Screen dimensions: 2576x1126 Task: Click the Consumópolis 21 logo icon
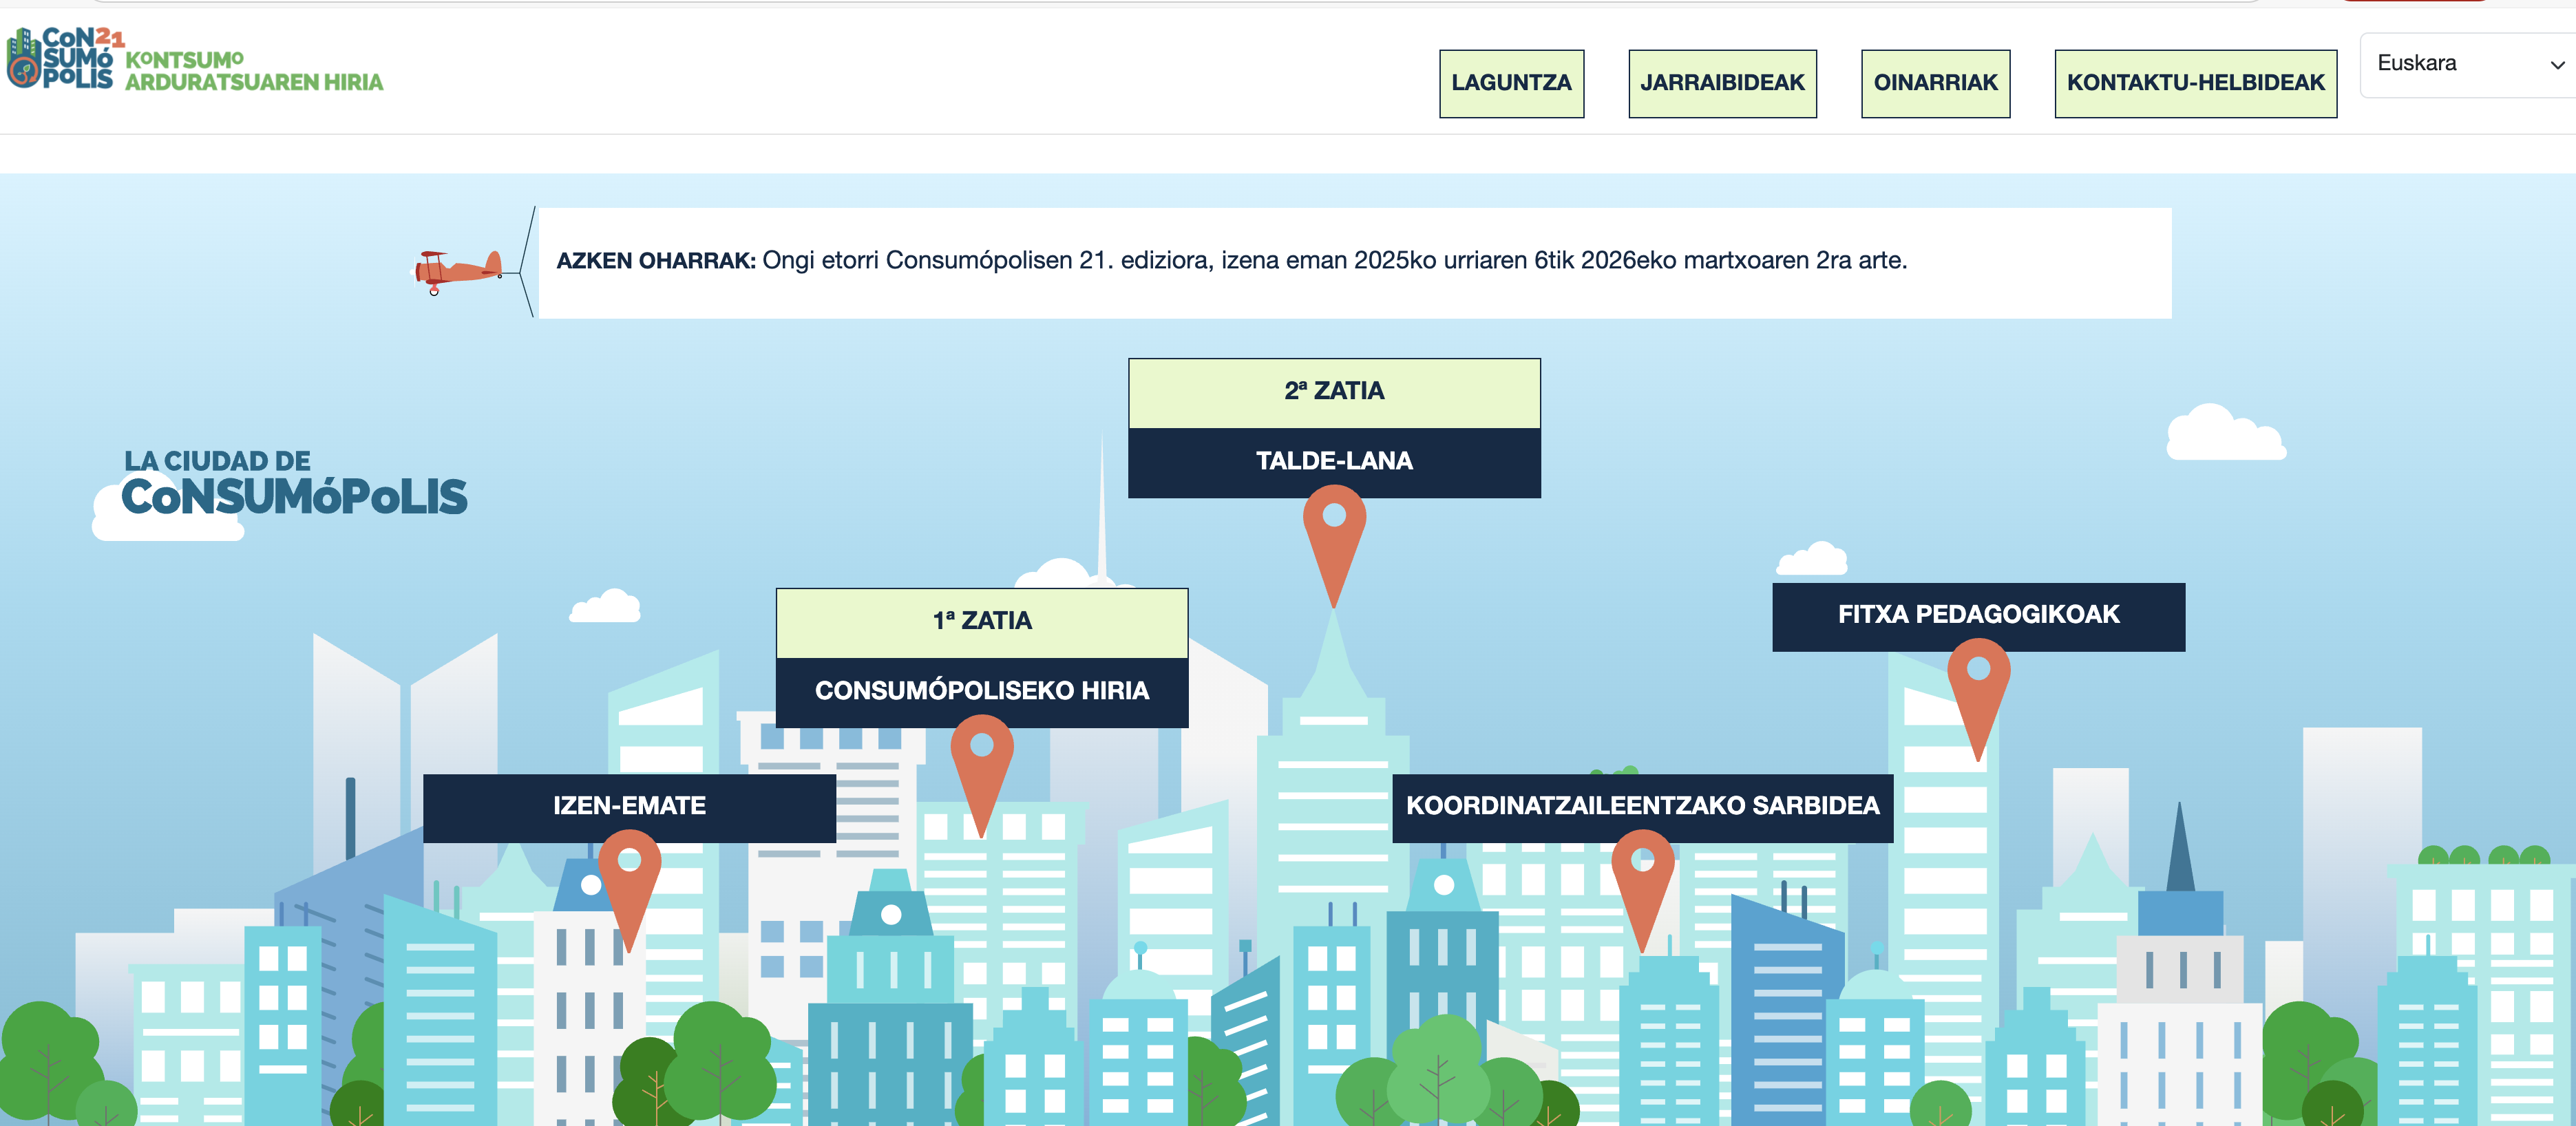pyautogui.click(x=62, y=58)
